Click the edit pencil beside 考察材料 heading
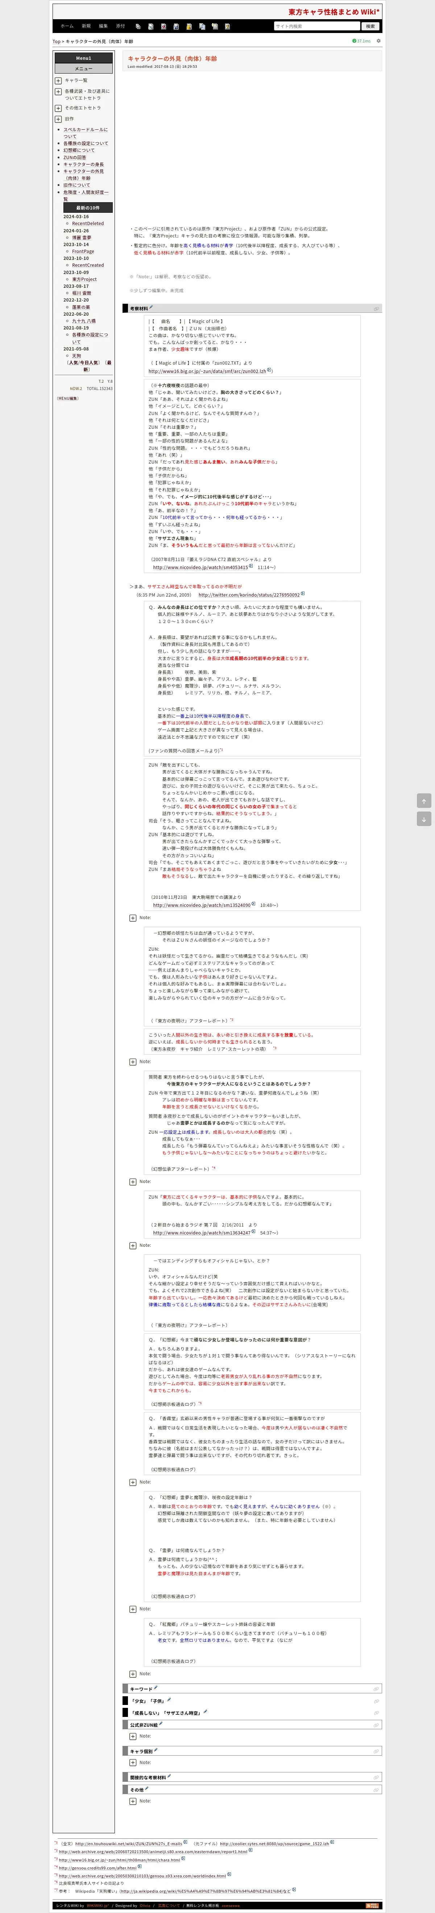 pos(151,307)
